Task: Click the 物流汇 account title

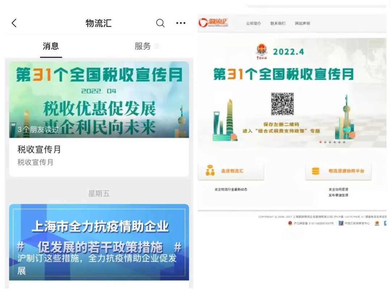Action: click(99, 23)
